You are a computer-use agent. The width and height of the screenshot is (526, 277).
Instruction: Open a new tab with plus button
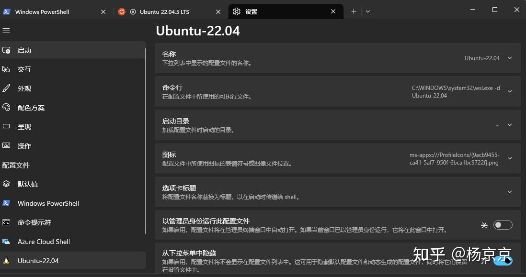click(x=354, y=11)
